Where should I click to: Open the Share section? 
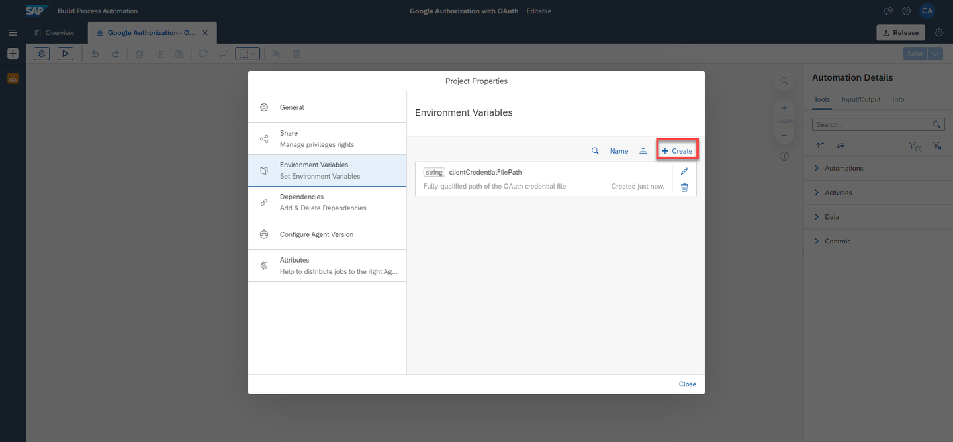click(328, 139)
